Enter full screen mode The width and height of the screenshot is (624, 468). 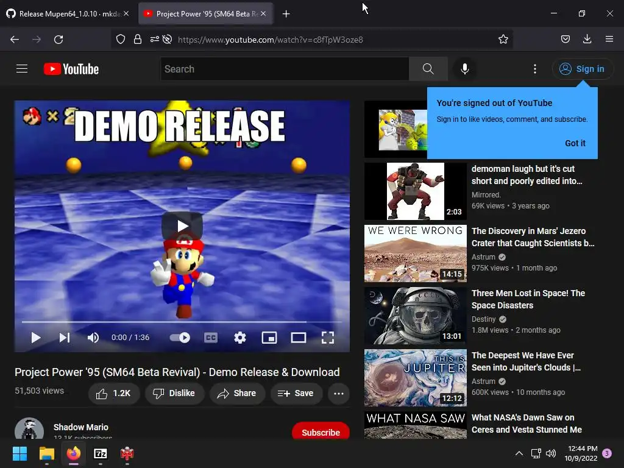pos(327,338)
